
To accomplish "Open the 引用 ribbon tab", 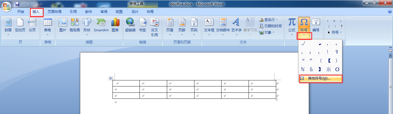I will point(73,12).
